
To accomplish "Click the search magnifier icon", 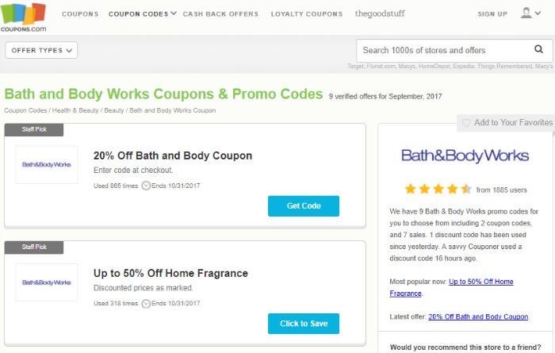I will 538,49.
